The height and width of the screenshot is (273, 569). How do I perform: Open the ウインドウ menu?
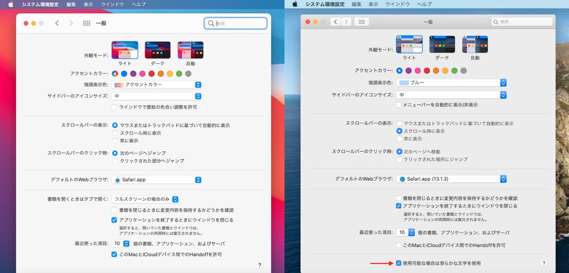[112, 4]
